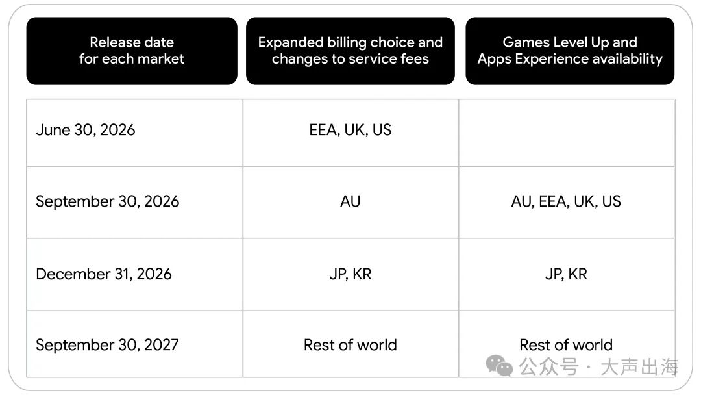The height and width of the screenshot is (395, 701).
Task: Click 'changes to service fees' header line
Action: coord(350,59)
